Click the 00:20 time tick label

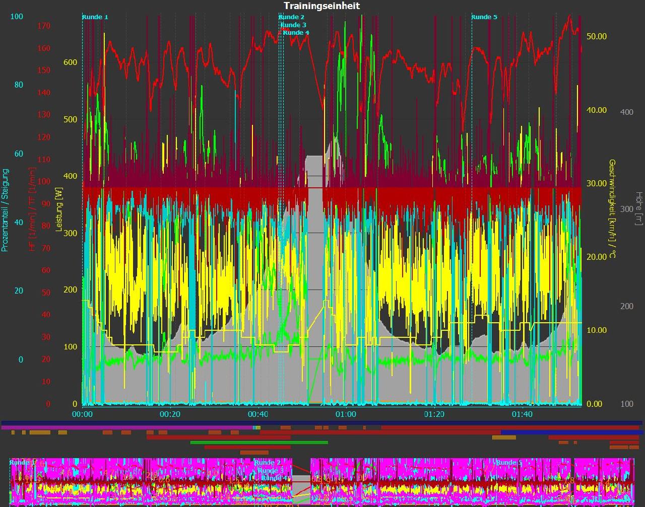170,414
